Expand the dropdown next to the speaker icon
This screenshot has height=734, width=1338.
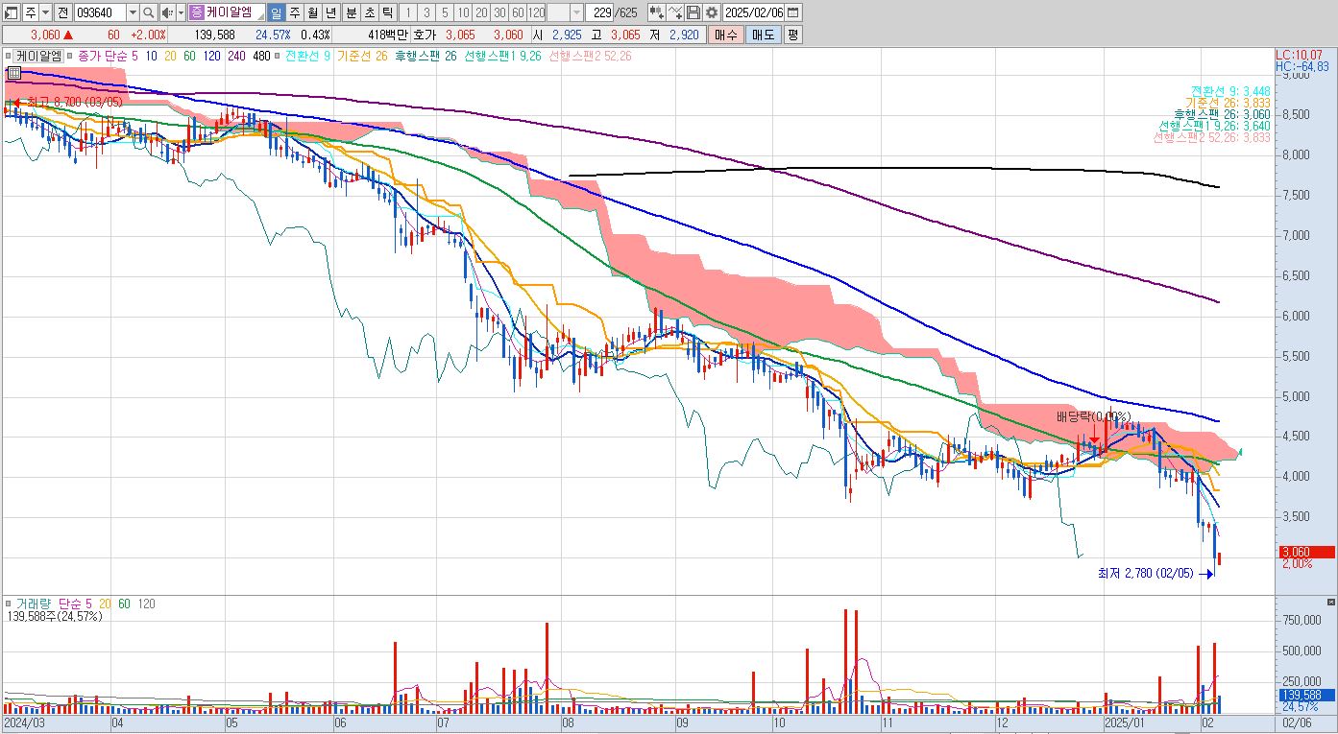click(181, 12)
